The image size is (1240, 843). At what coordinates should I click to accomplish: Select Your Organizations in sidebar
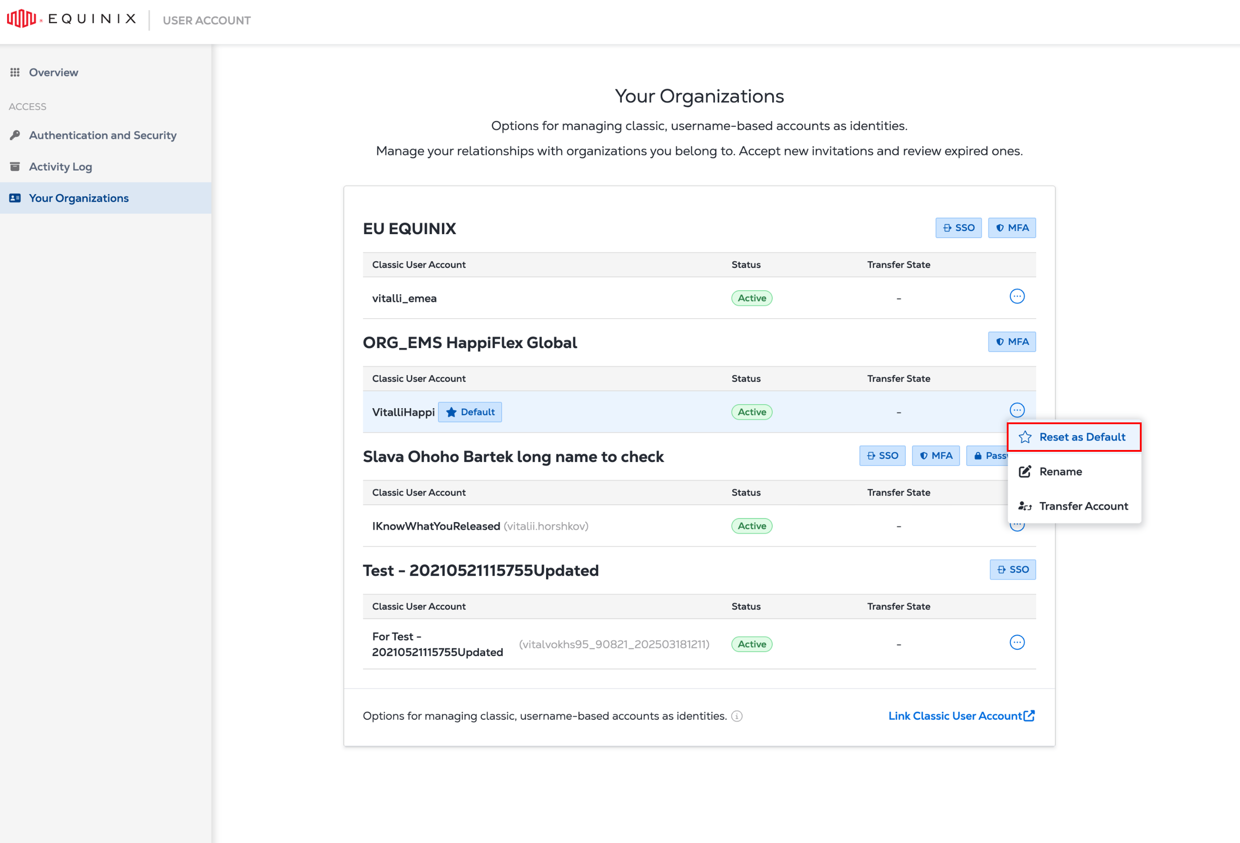click(105, 198)
